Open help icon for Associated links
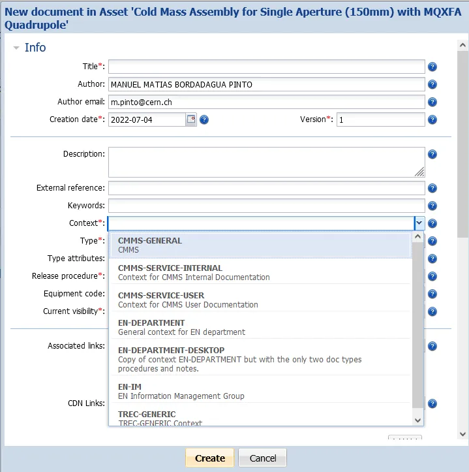The image size is (469, 472). [432, 346]
